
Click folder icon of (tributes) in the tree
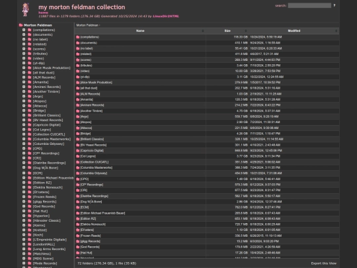pos(29,54)
